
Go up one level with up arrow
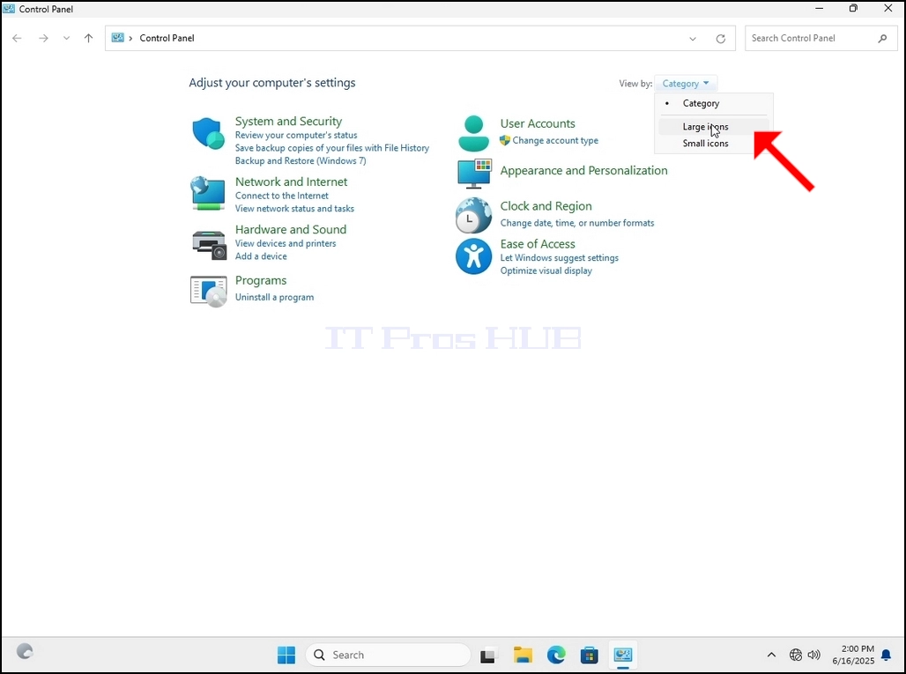88,38
